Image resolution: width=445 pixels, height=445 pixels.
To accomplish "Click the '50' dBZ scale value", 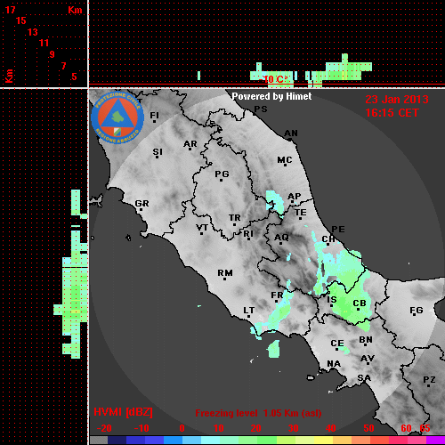I will point(368,428).
